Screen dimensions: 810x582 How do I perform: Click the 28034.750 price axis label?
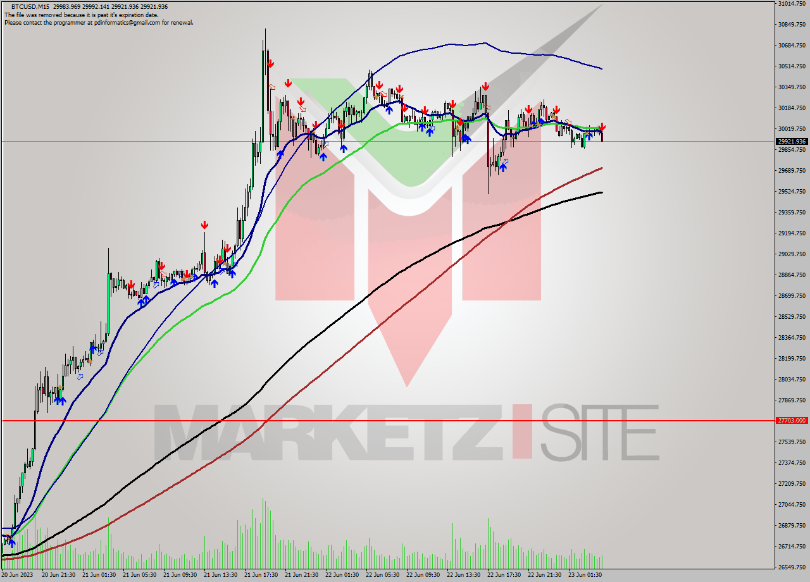click(x=792, y=380)
